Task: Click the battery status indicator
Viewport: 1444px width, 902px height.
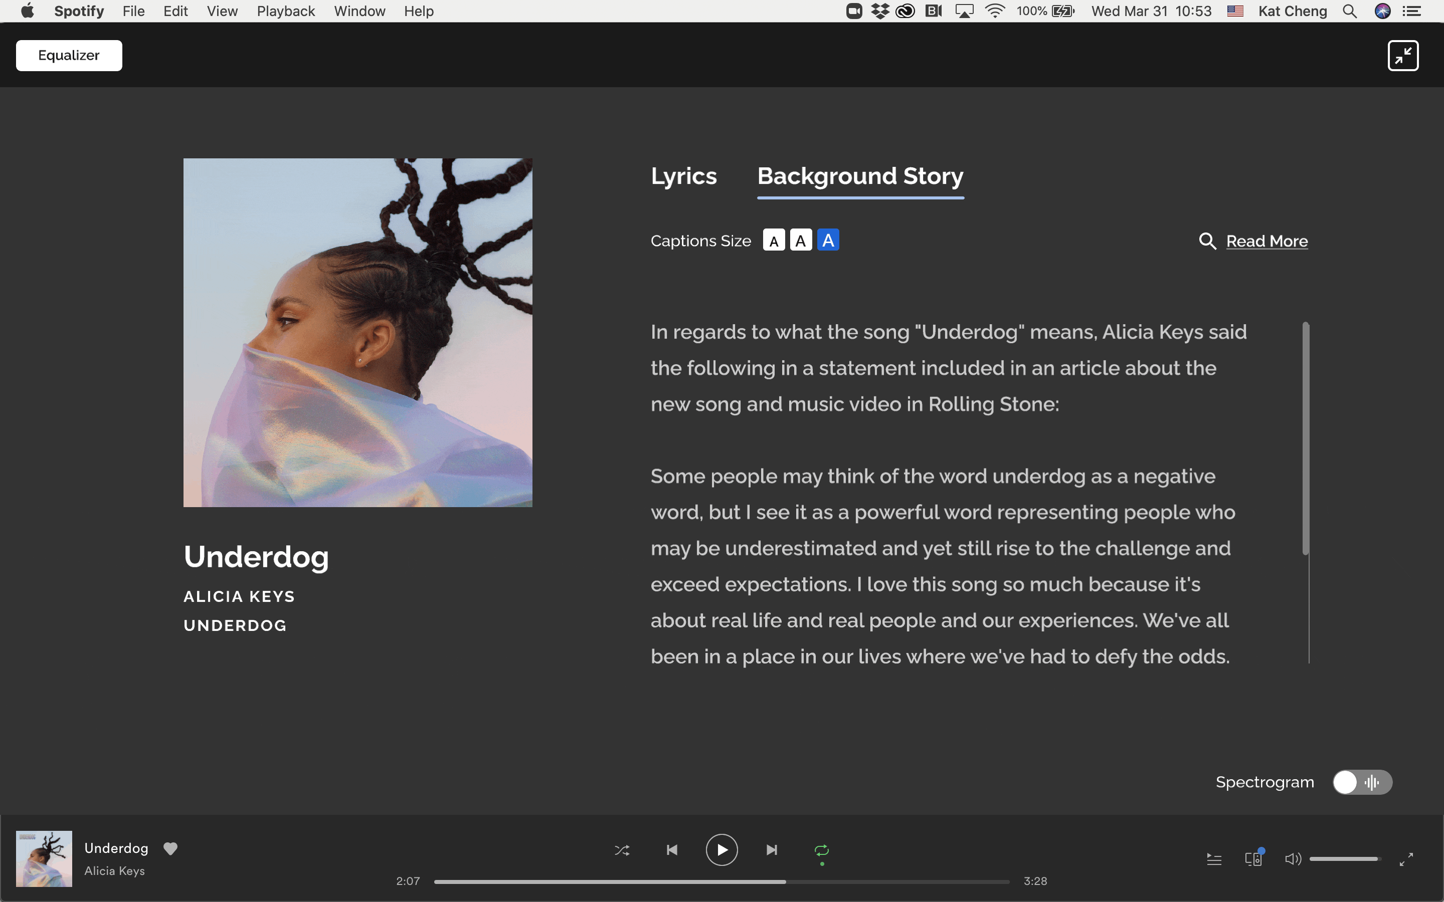Action: coord(1045,11)
